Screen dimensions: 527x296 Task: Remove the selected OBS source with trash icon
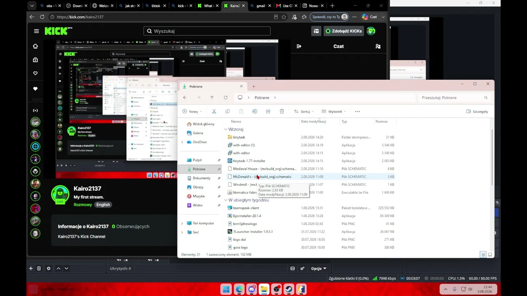point(39,268)
